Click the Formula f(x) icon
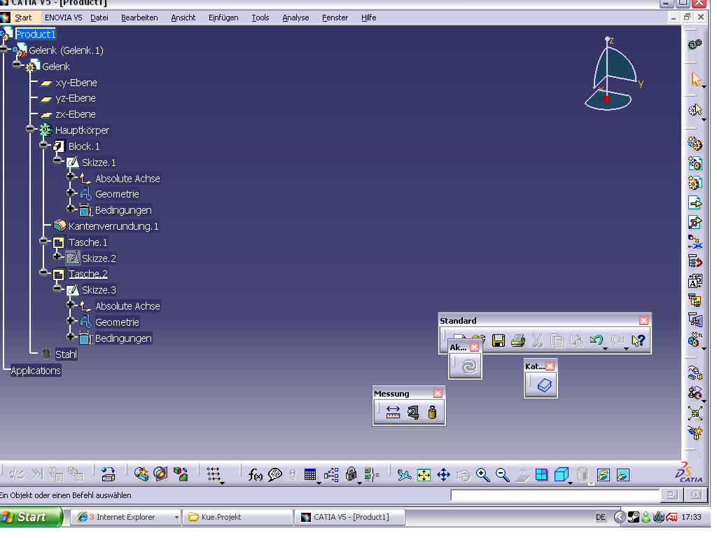Image resolution: width=717 pixels, height=538 pixels. [x=255, y=475]
